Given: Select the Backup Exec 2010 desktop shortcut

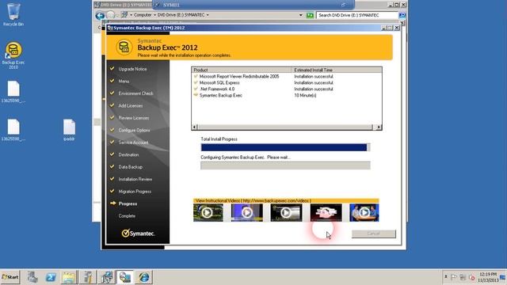Looking at the screenshot, I should [13, 55].
